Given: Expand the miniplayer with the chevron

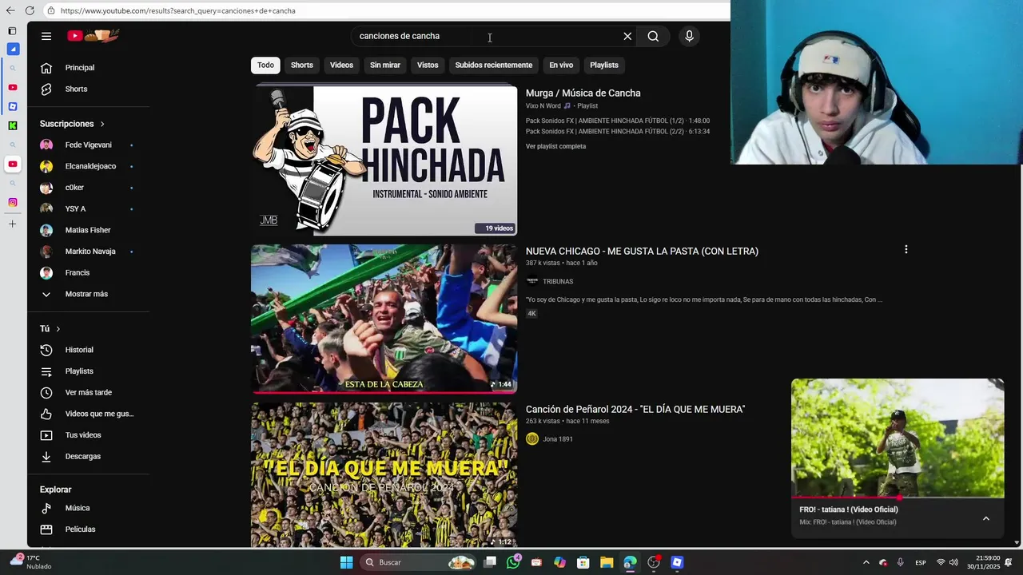Looking at the screenshot, I should coord(985,518).
